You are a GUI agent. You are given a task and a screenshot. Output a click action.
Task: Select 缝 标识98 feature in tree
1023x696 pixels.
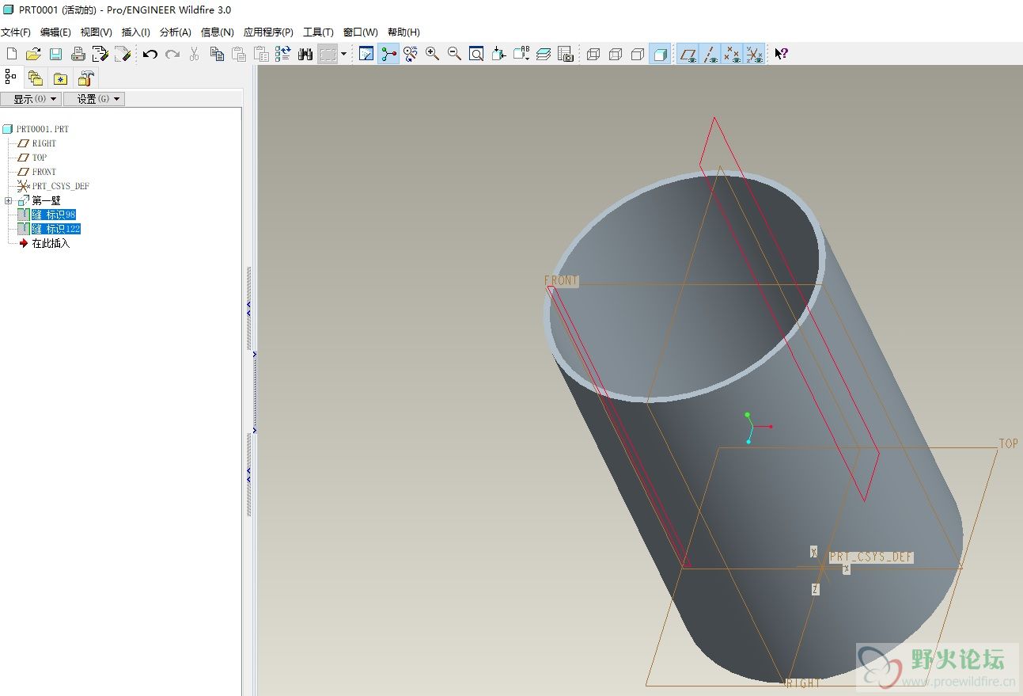[53, 215]
